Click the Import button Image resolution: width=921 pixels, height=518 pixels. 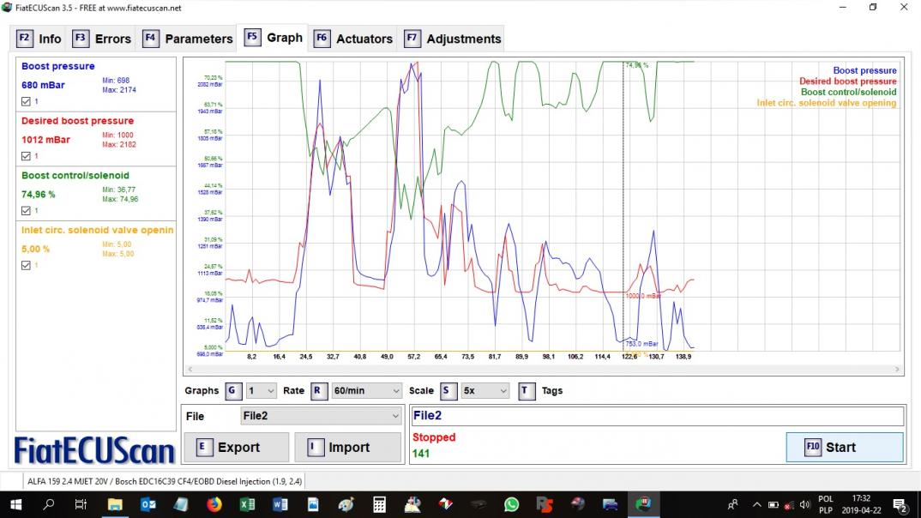pyautogui.click(x=347, y=448)
